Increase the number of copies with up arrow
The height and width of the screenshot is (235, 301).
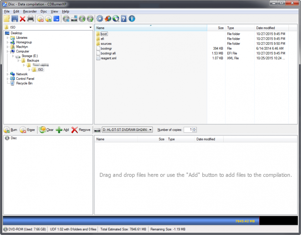point(194,128)
